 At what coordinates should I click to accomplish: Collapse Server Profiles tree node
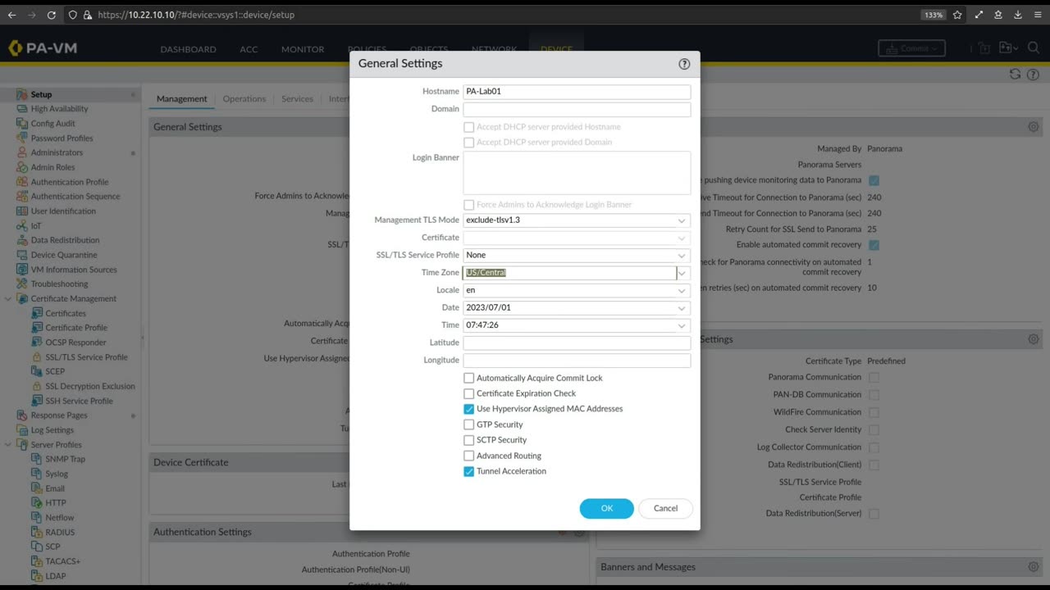pos(8,445)
